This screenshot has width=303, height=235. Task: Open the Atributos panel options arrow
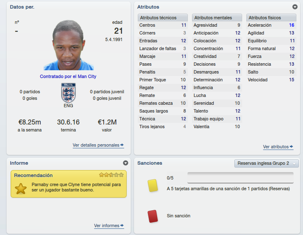(295, 7)
